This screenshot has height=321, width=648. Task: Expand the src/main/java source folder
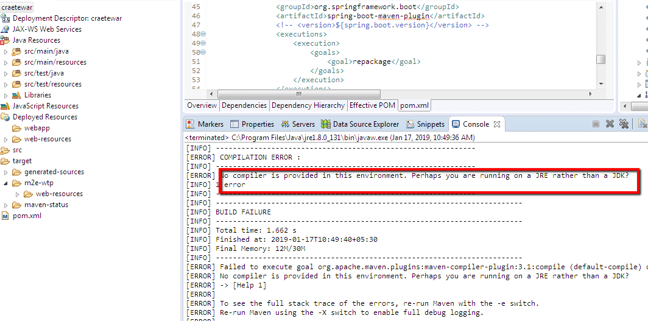[6, 51]
